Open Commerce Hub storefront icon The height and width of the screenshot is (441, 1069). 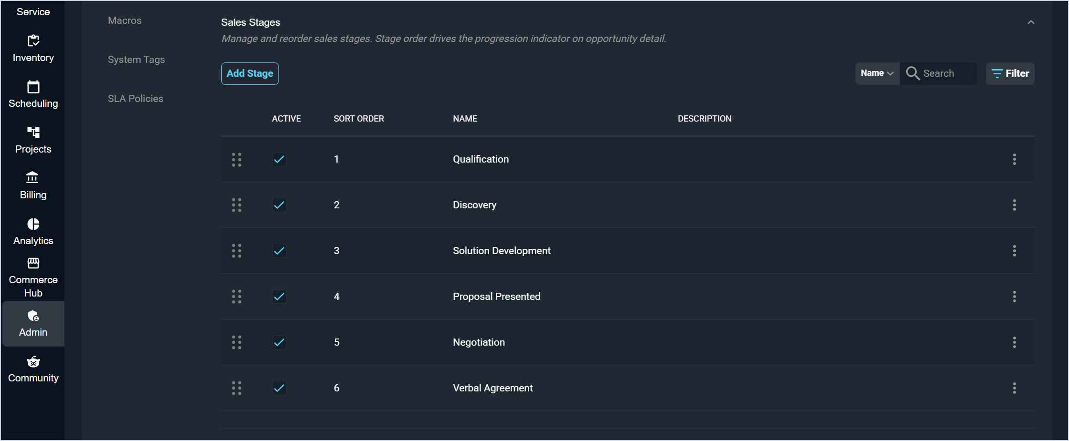33,263
